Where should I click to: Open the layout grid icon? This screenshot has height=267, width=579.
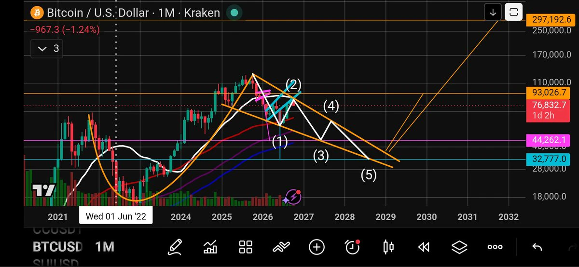pyautogui.click(x=246, y=247)
